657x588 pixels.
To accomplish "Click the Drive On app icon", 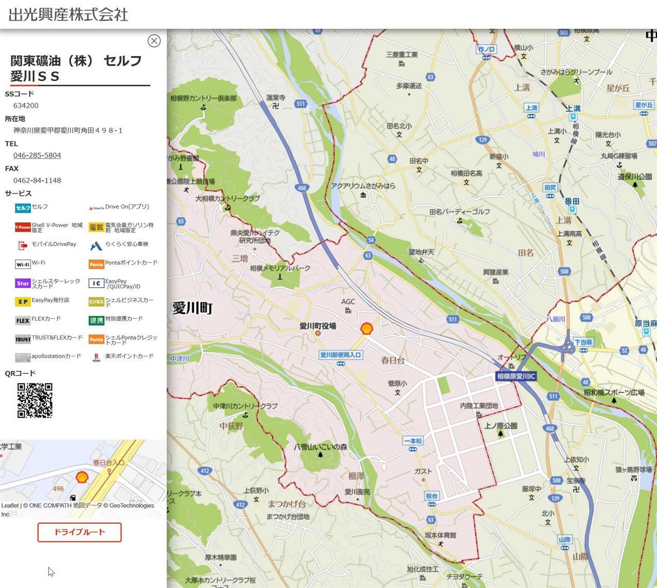I will pos(96,208).
